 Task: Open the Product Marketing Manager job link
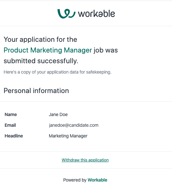pos(48,50)
